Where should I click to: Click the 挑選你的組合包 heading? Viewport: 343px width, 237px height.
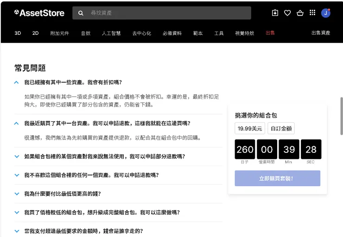coord(256,115)
